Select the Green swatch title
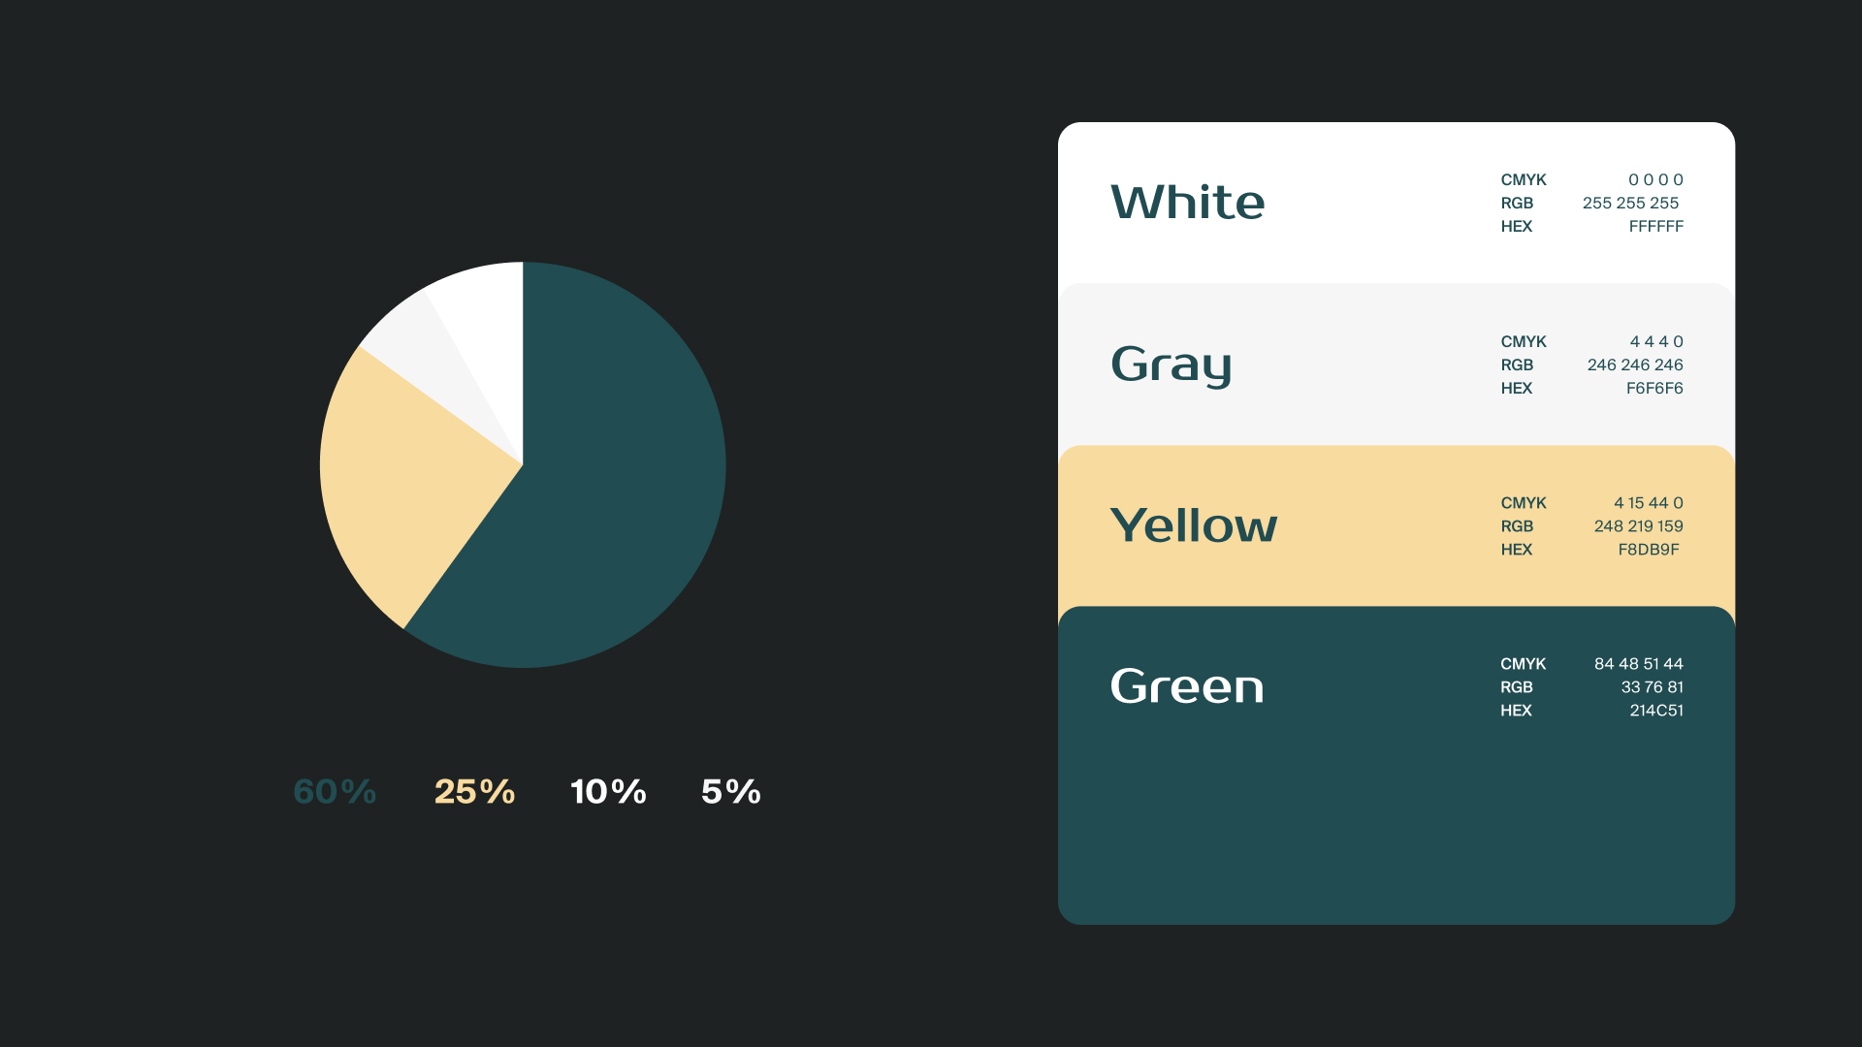Screen dimensions: 1862x1047 pos(1187,686)
